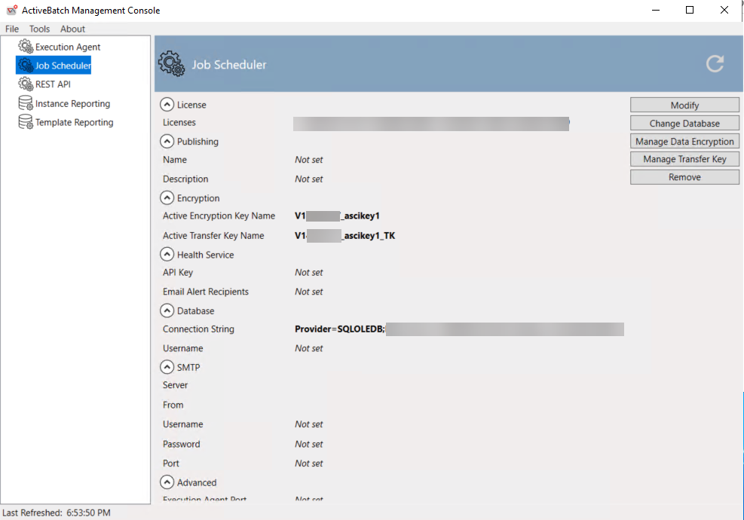
Task: Select Job Scheduler in the tree
Action: pos(63,66)
